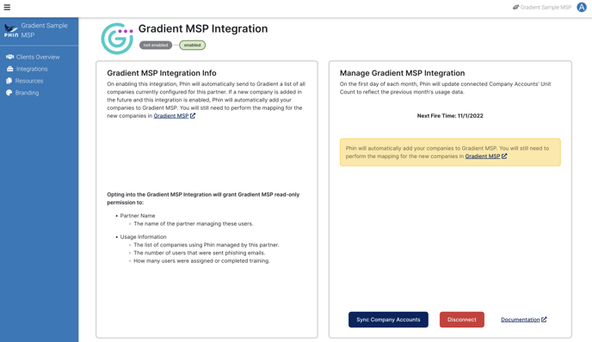Click 'Partner Name' bullet item

pyautogui.click(x=138, y=216)
